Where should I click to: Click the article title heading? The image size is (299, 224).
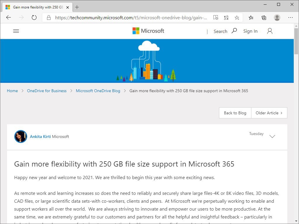click(124, 164)
